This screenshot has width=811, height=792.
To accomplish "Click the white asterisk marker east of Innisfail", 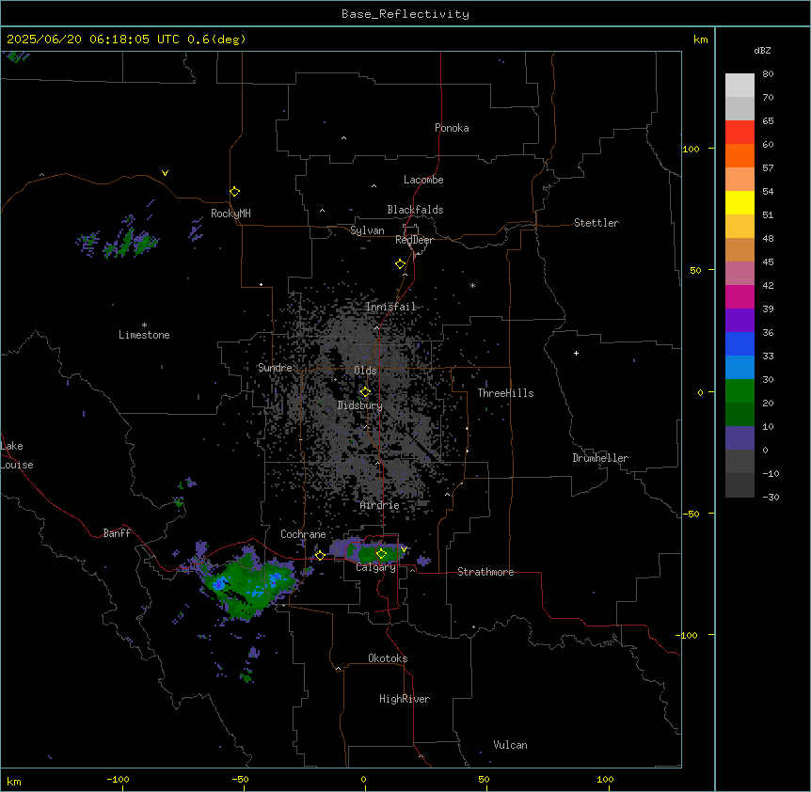I will [472, 285].
